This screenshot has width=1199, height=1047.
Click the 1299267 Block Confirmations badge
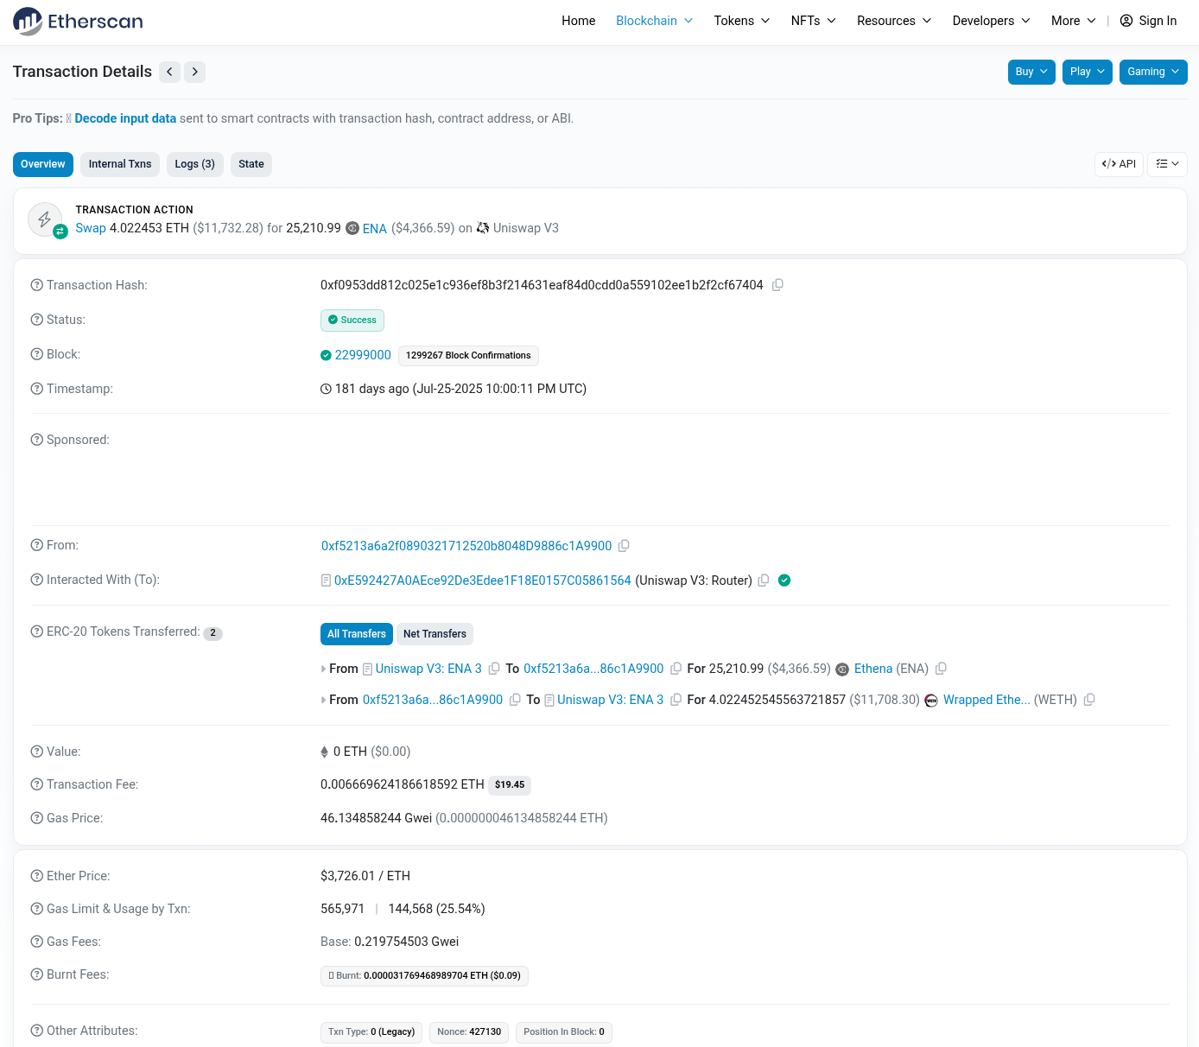(468, 355)
